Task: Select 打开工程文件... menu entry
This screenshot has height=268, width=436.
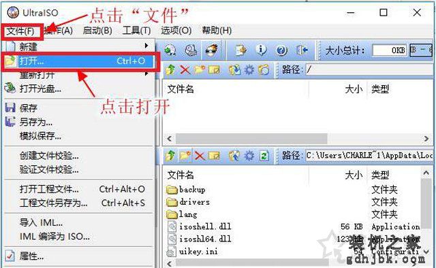Action: tap(78, 189)
